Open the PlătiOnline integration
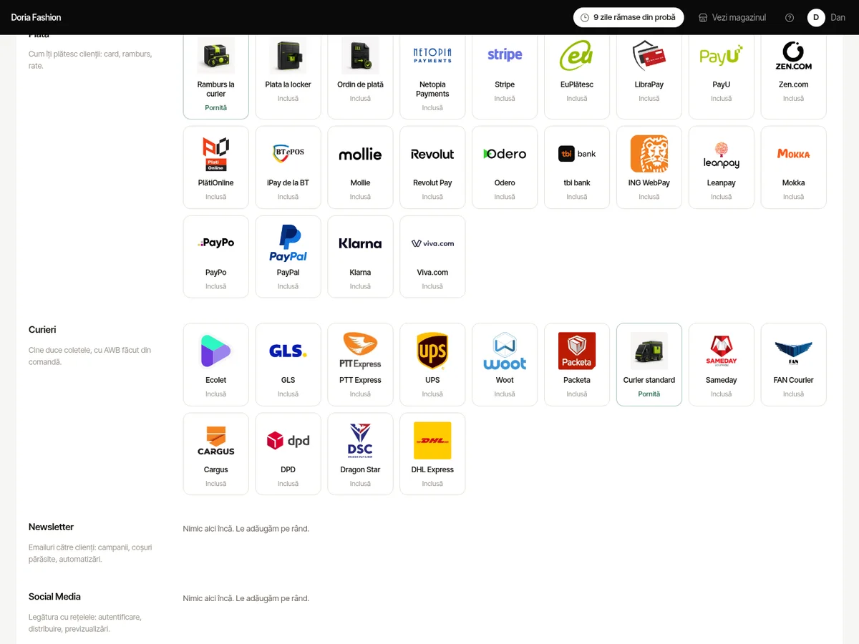 [x=216, y=167]
